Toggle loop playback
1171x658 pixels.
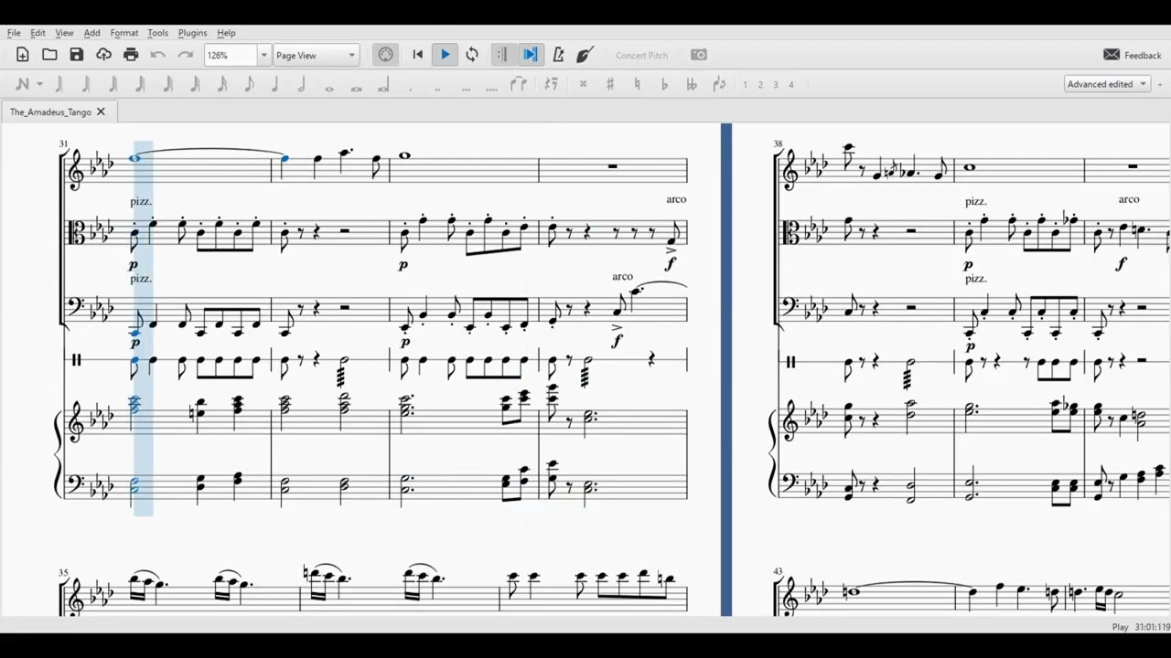(472, 55)
